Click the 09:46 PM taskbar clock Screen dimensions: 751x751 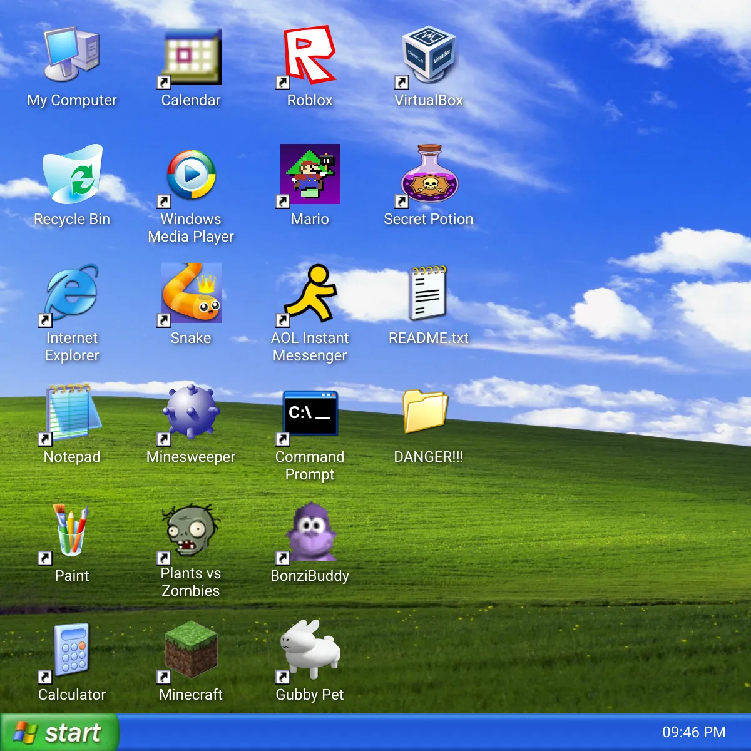694,732
